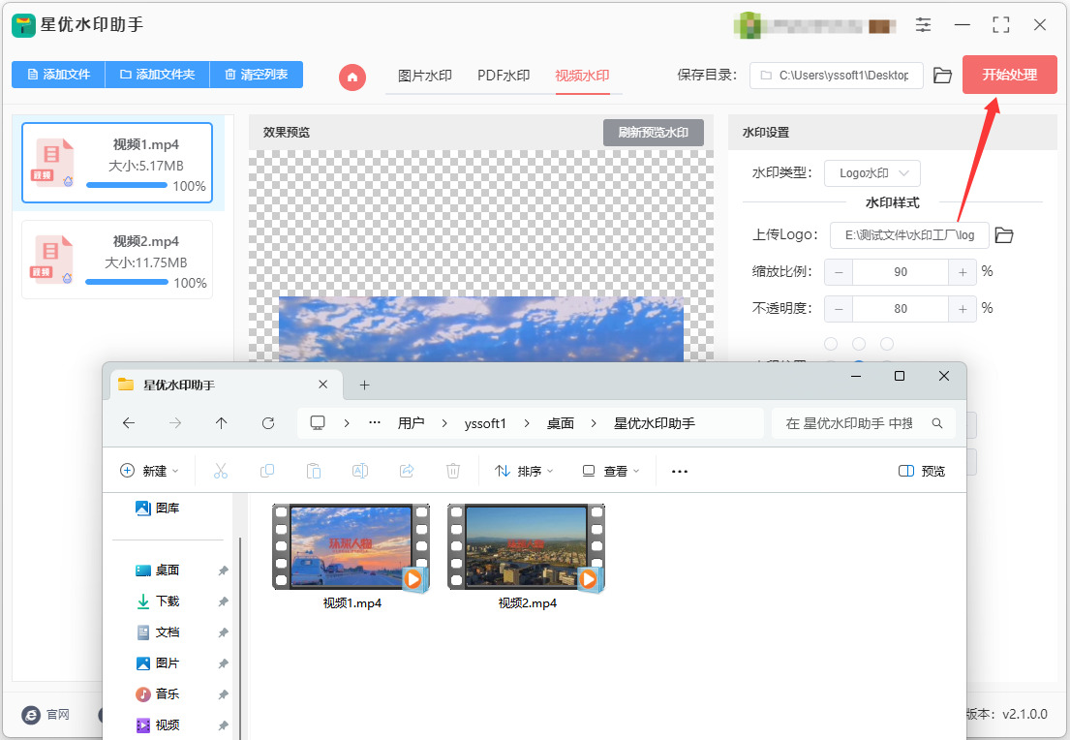Screen dimensions: 1070x740
Task: Refresh the Explorer folder view
Action: pyautogui.click(x=268, y=423)
